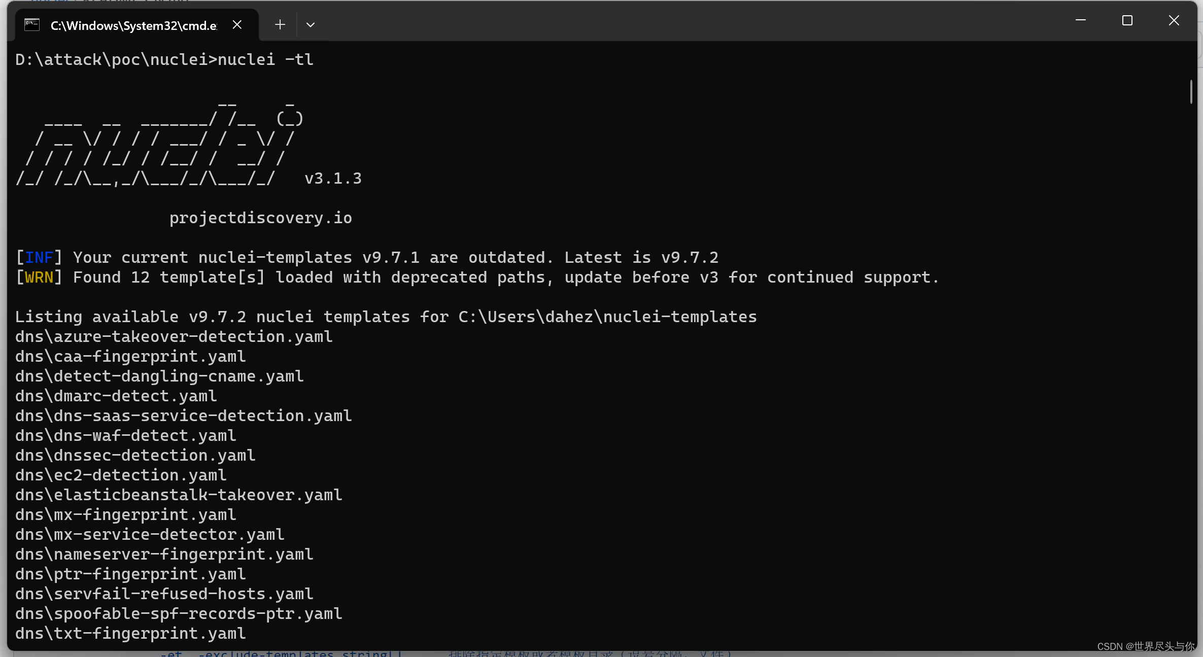This screenshot has height=657, width=1203.
Task: Click dns\nameserver-fingerprint.yaml
Action: click(164, 555)
